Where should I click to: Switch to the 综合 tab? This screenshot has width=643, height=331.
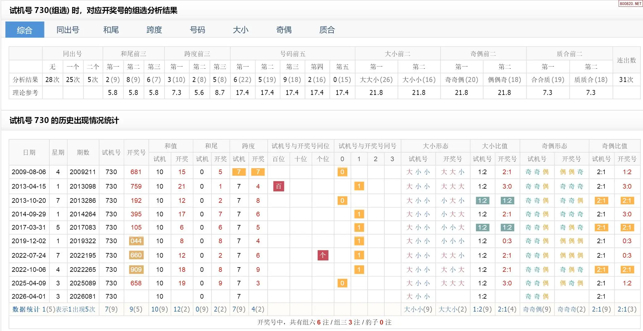point(25,30)
